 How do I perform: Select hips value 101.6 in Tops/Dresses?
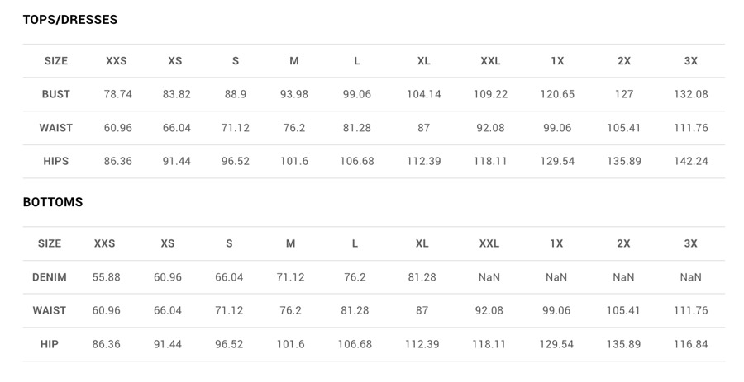[294, 162]
